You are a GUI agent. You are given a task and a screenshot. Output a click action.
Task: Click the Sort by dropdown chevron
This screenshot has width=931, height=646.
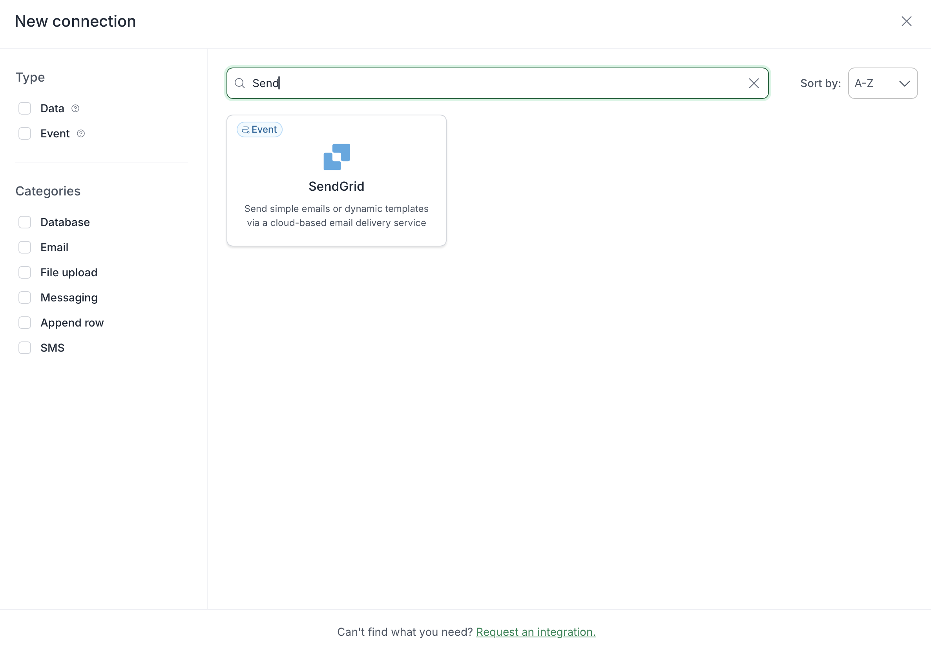(904, 84)
